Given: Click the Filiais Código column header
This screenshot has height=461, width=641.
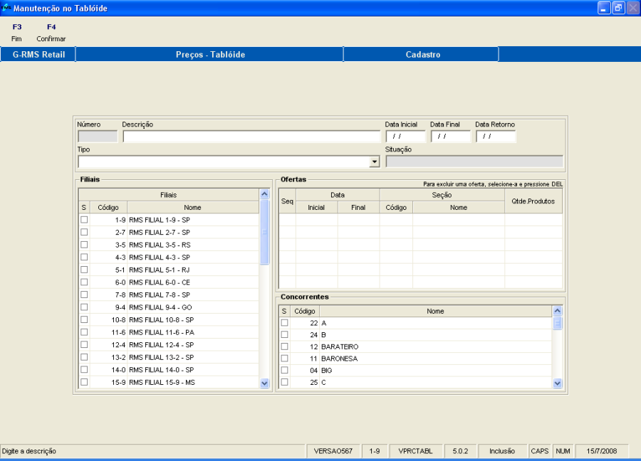Looking at the screenshot, I should click(108, 208).
